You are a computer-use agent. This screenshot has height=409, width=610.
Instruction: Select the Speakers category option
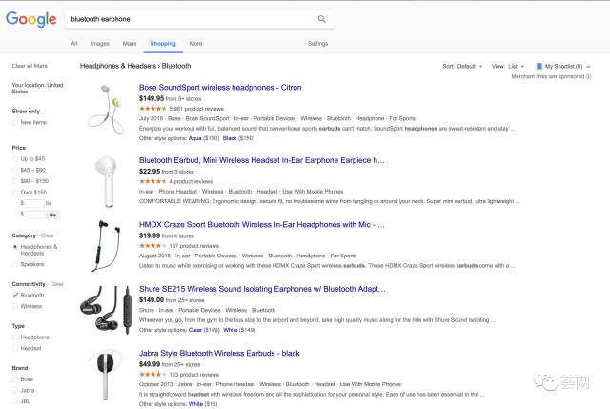[15, 264]
